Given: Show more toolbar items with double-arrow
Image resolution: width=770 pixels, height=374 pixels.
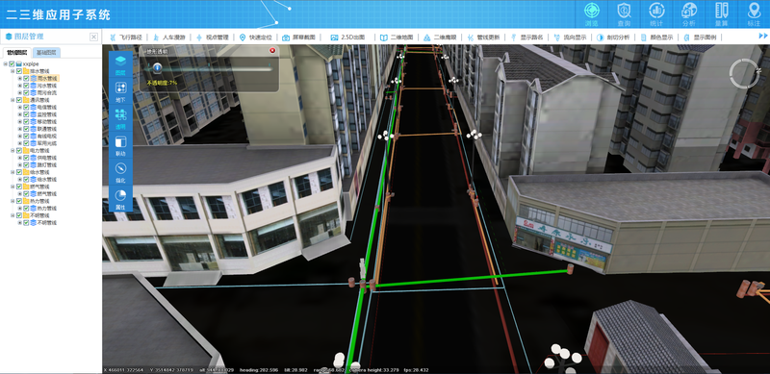Looking at the screenshot, I should tap(763, 36).
